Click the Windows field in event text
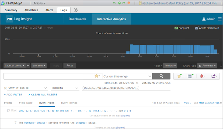Image resolution: width=223 pixels, height=129 pixels. tap(29, 123)
